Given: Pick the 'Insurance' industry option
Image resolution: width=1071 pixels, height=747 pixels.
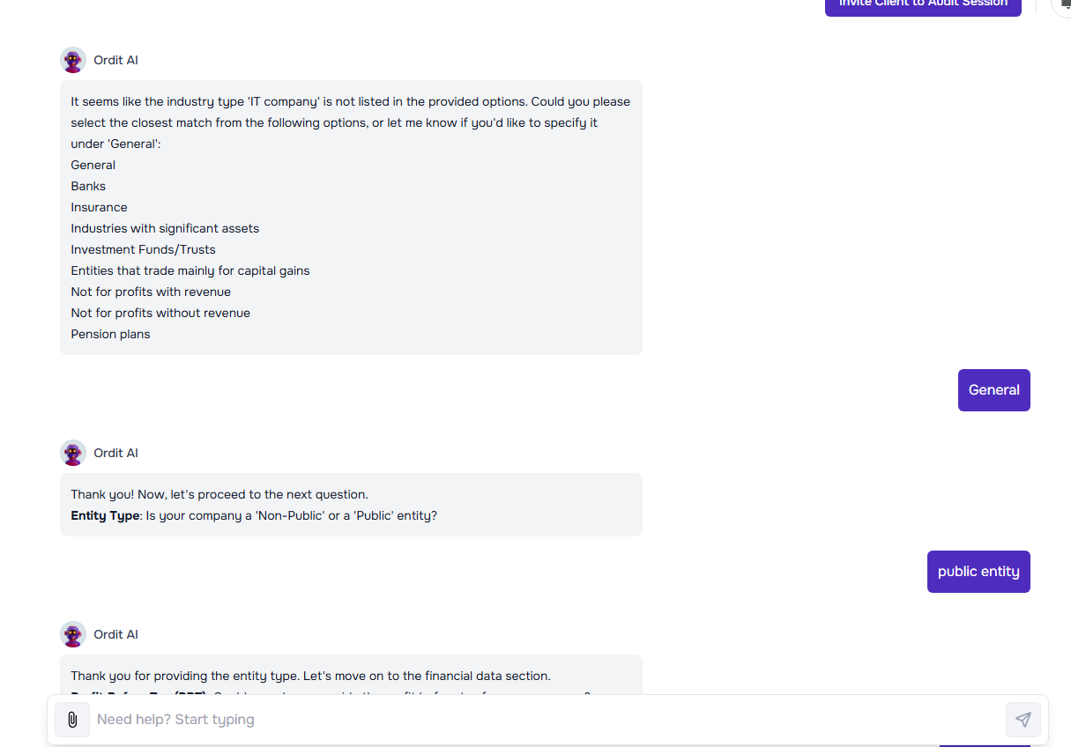Looking at the screenshot, I should (99, 207).
